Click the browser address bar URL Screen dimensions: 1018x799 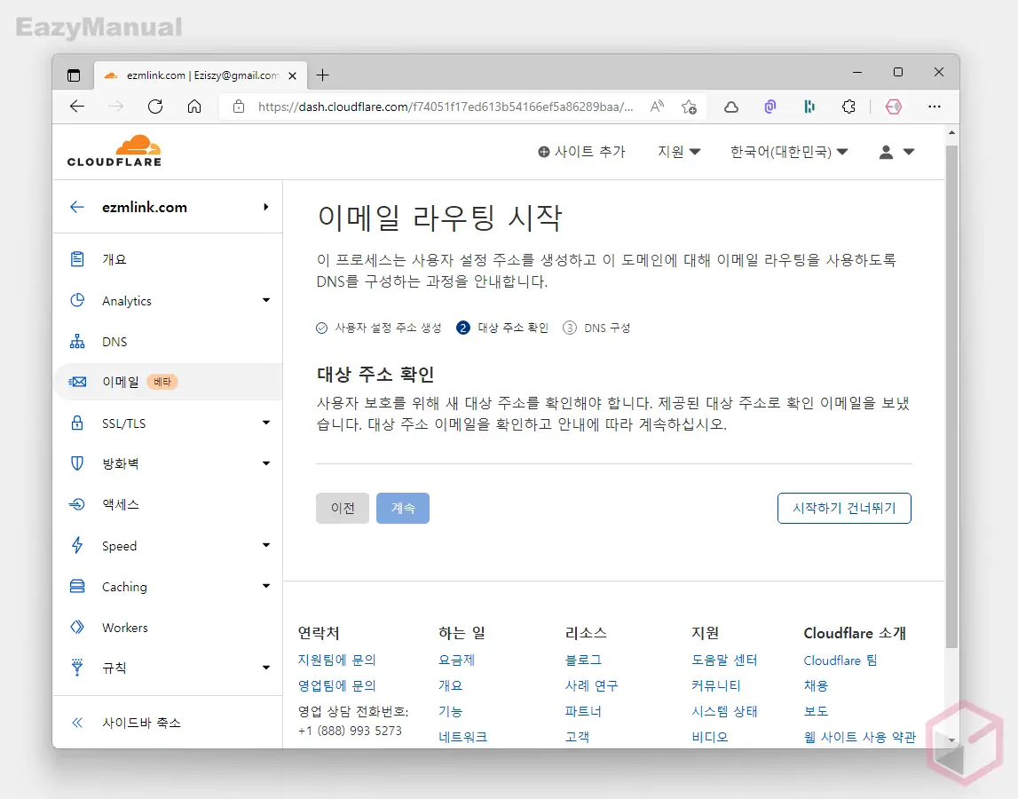coord(444,107)
